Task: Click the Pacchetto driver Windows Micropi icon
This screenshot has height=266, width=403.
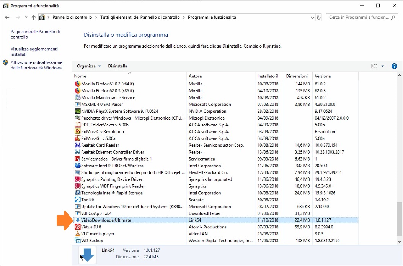Action: [x=77, y=118]
